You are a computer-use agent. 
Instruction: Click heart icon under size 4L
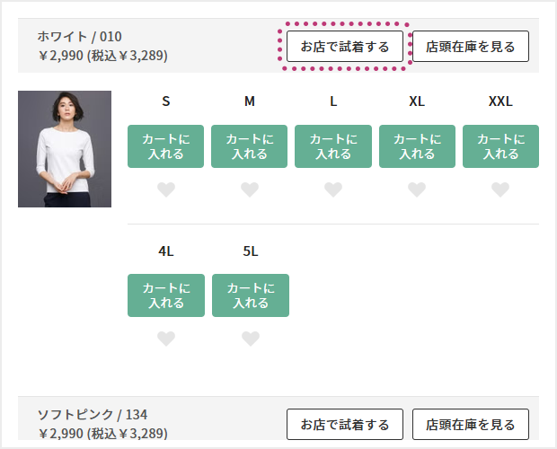166,339
